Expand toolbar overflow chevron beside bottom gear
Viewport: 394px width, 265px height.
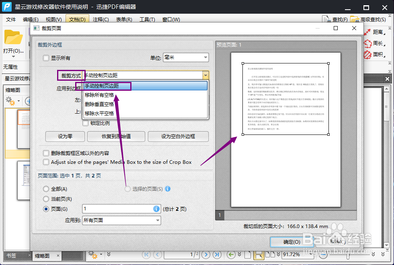pos(109,255)
